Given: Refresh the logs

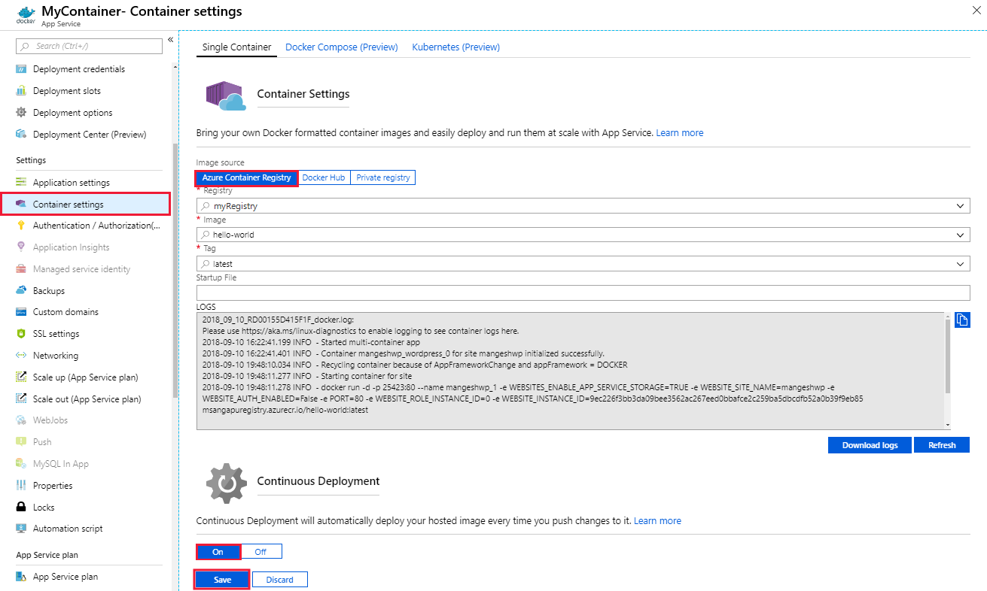Looking at the screenshot, I should coord(942,445).
